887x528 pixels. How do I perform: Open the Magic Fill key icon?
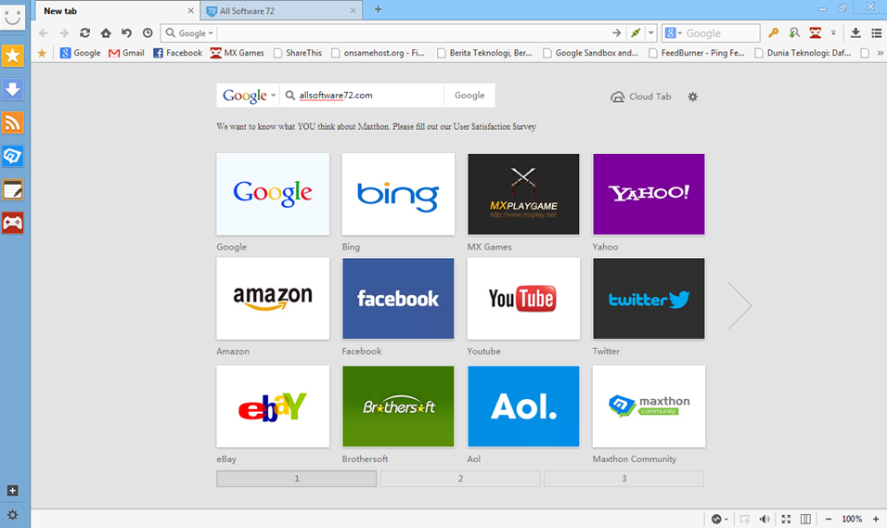click(x=773, y=32)
